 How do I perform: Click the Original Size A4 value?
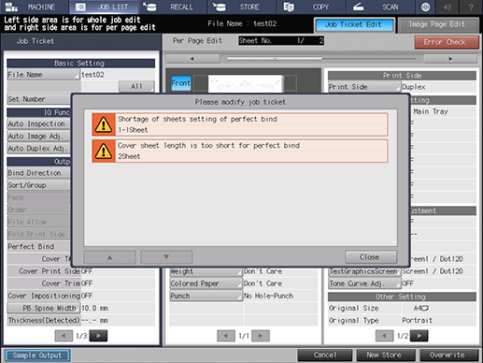click(x=420, y=308)
